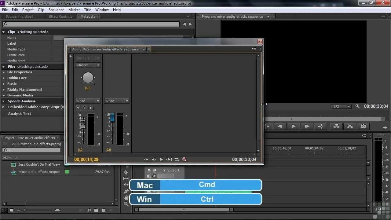Screen dimensions: 391x220
Task: Select the Slip tool
Action: click(126, 178)
